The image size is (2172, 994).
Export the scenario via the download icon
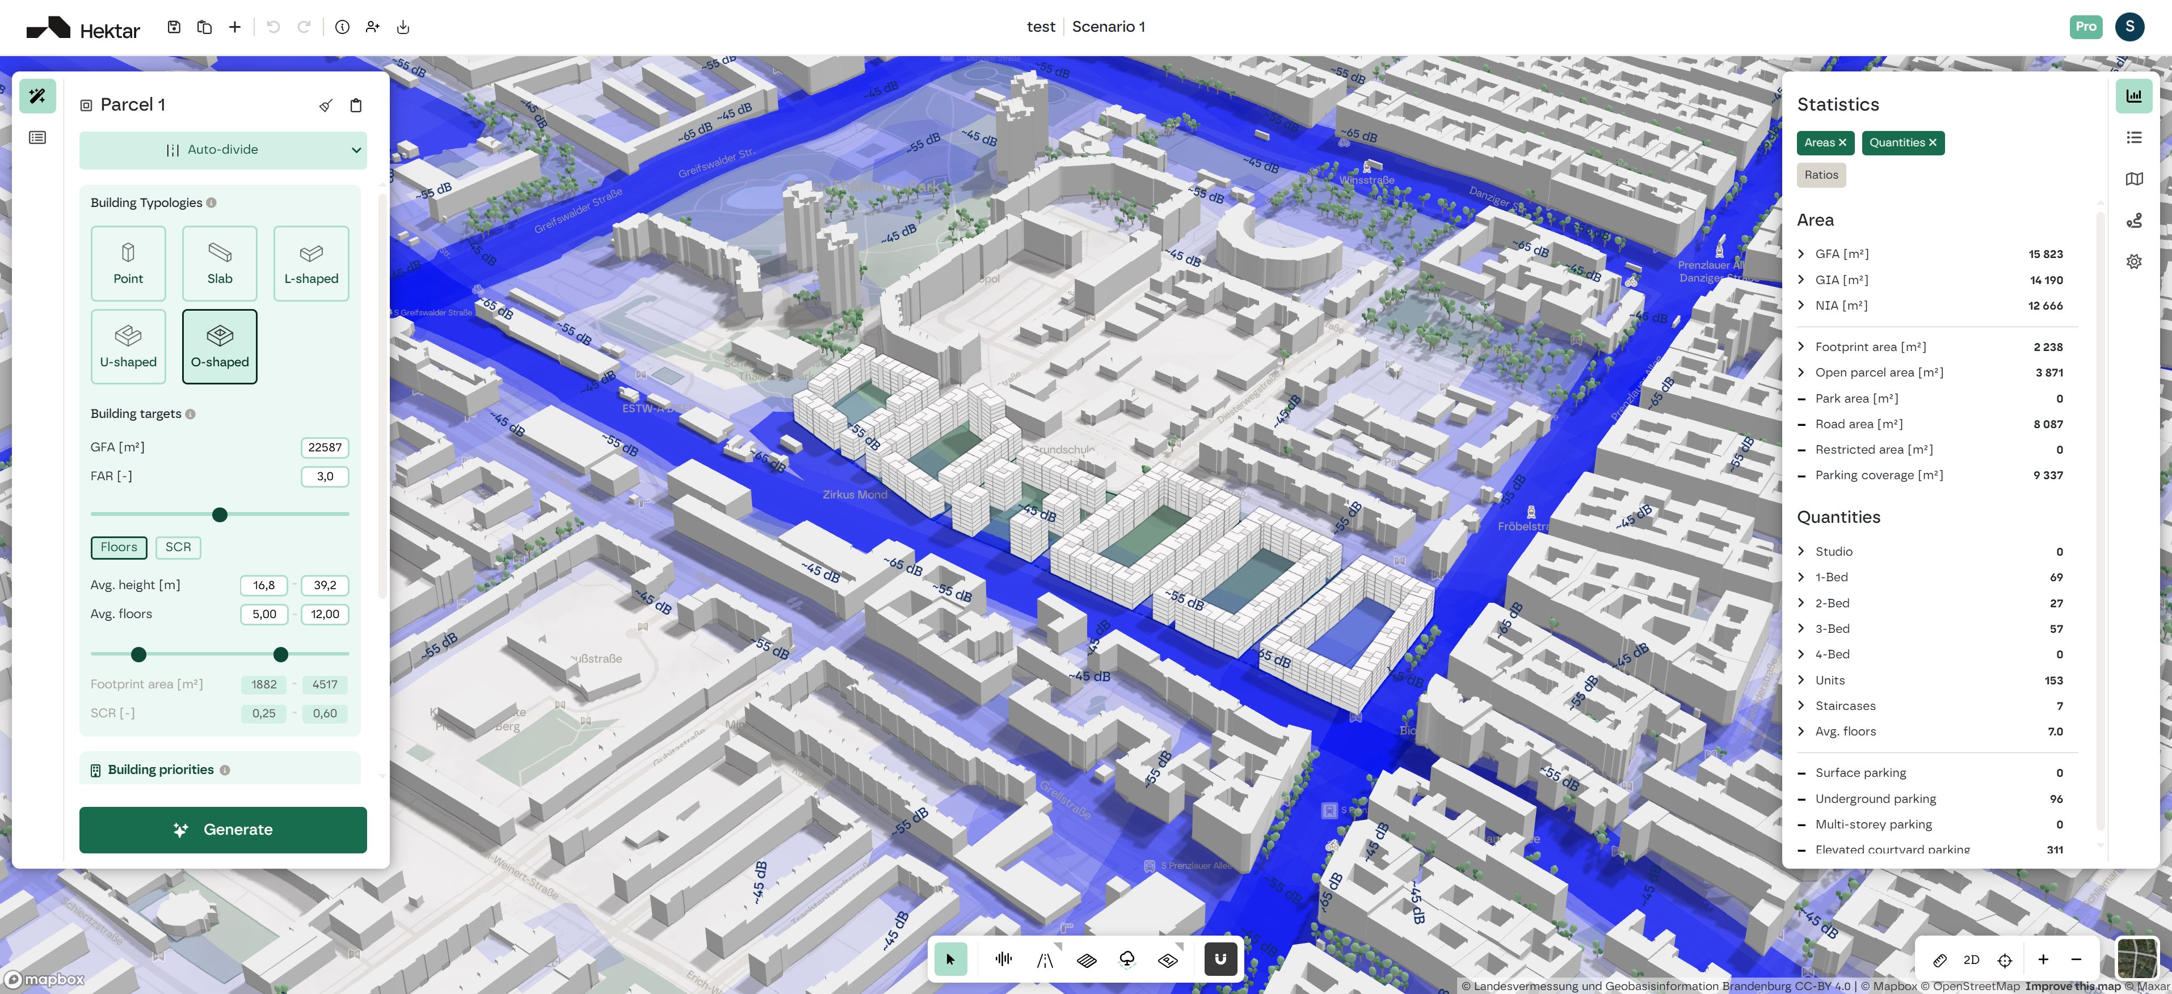(403, 27)
